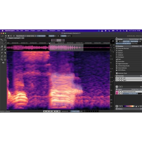Image resolution: width=142 pixels, height=142 pixels.
Task: Click the speaker playback tool icon
Action: tap(3, 63)
